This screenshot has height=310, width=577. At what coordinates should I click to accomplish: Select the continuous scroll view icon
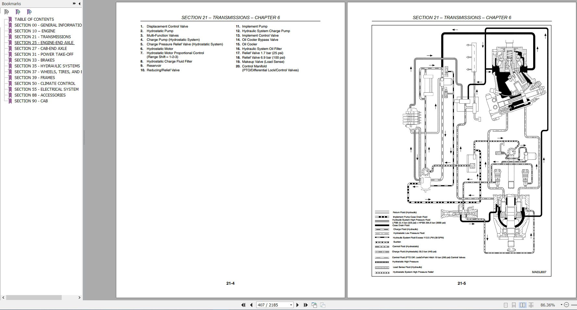514,305
